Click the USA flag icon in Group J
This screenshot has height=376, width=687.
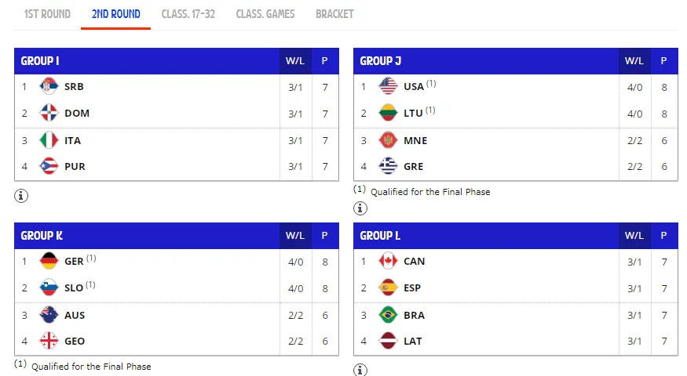coord(388,86)
